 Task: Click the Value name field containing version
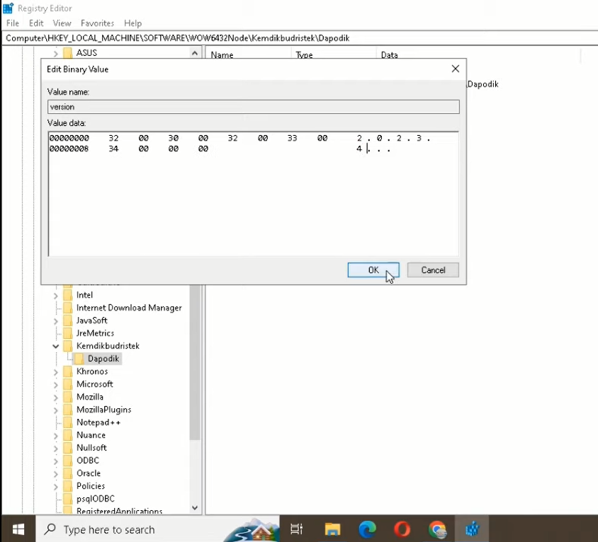(x=253, y=107)
